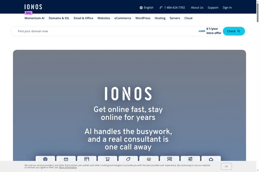
Task: Open the Servers menu
Action: click(x=175, y=18)
